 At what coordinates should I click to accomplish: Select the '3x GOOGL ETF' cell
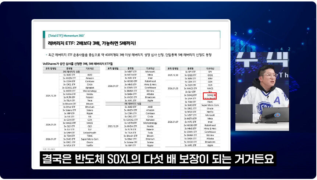pos(69,88)
